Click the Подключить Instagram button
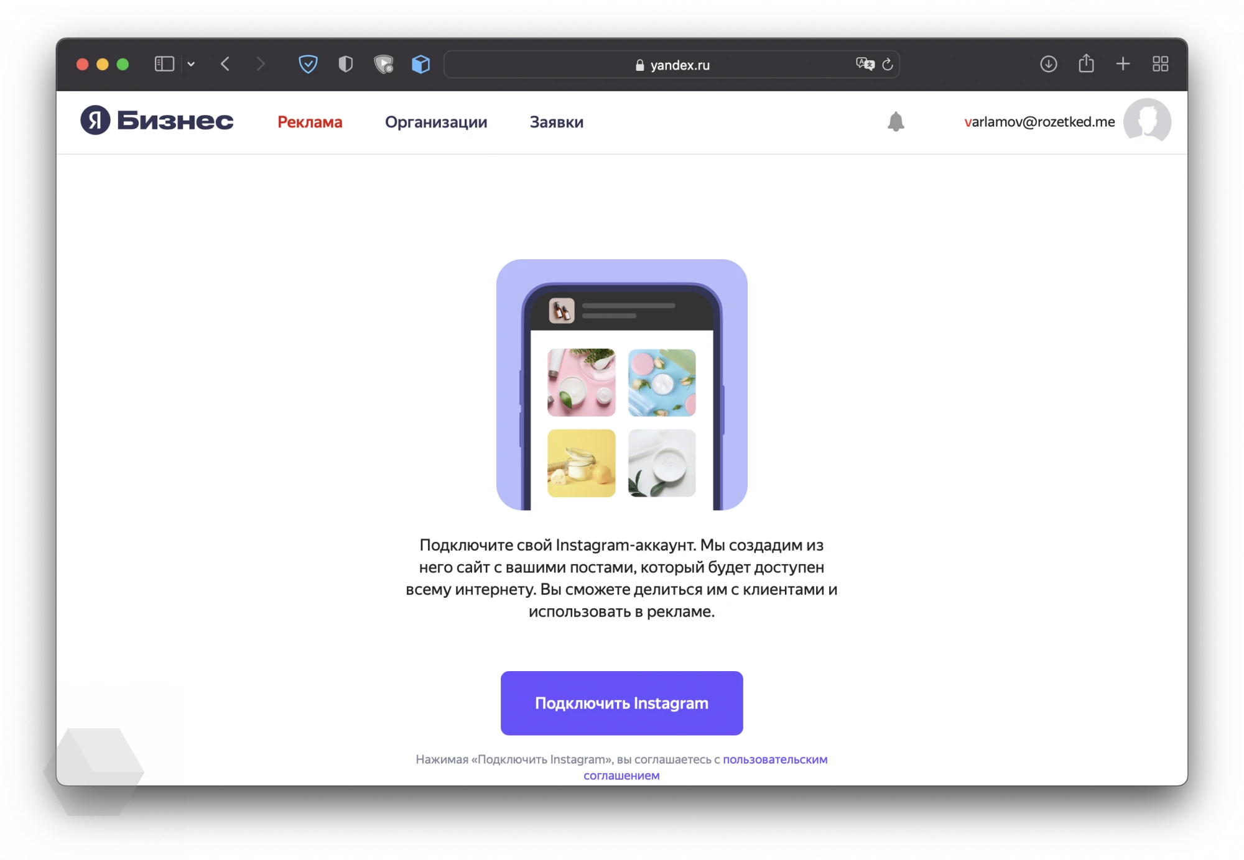Viewport: 1244px width, 860px height. coord(622,702)
